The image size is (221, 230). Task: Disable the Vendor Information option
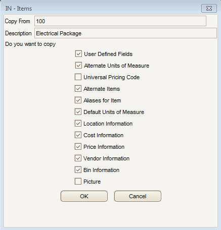[x=78, y=158]
